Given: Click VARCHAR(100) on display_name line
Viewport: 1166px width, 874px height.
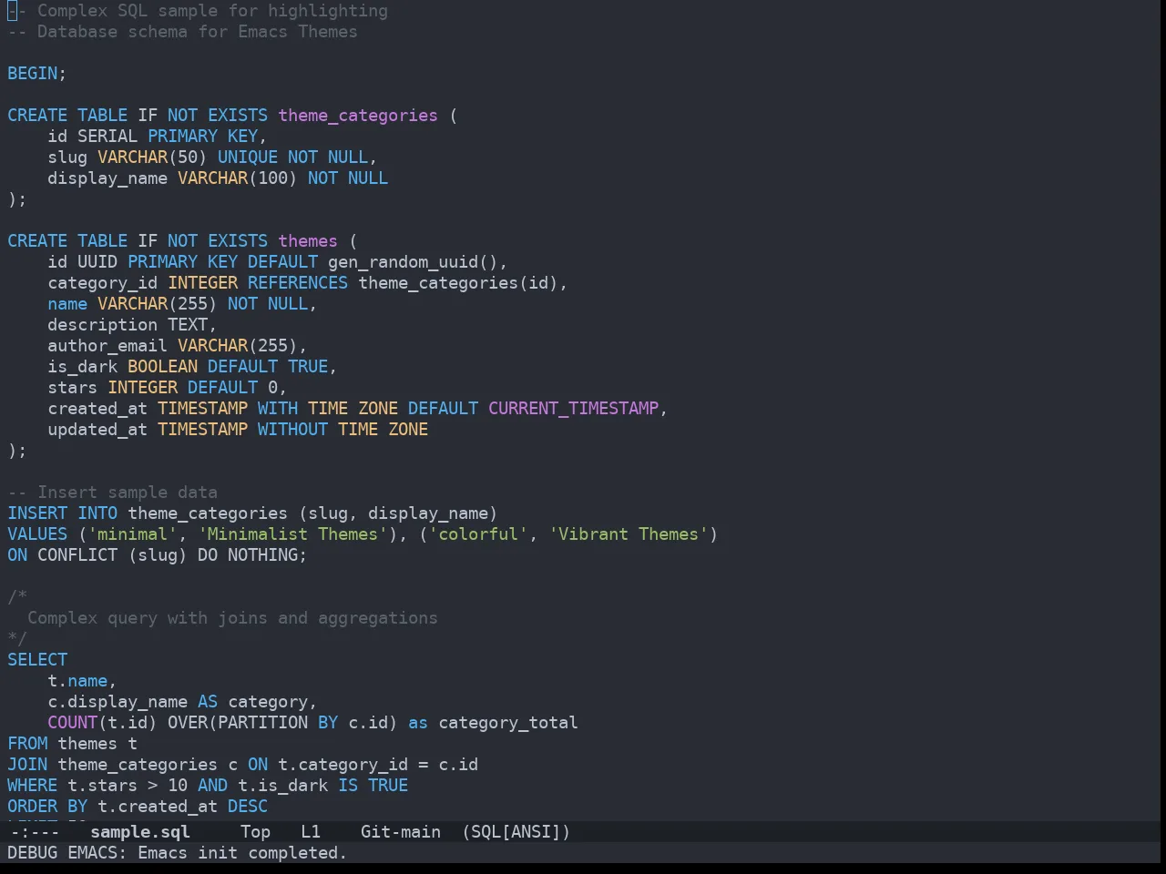Looking at the screenshot, I should 238,178.
